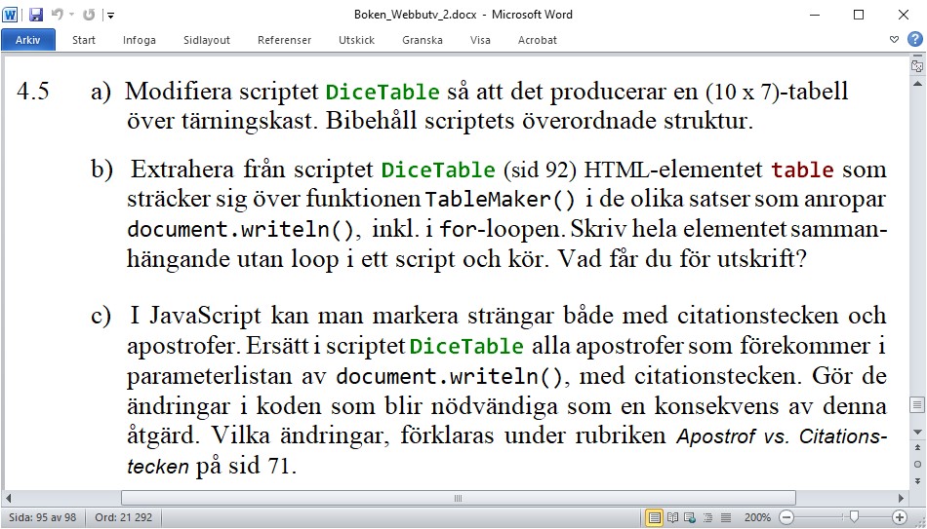Click the 200% zoom level button
The image size is (927, 529).
tap(759, 517)
